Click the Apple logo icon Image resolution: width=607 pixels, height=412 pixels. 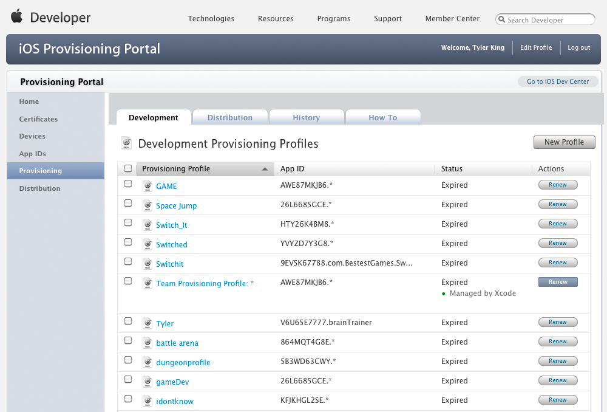pos(16,16)
